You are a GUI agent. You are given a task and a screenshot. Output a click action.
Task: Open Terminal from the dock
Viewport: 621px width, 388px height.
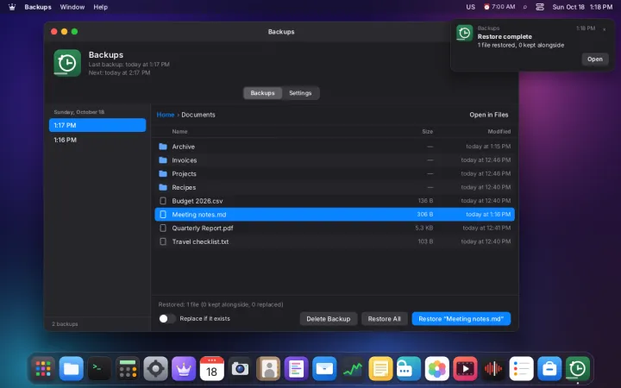(x=99, y=369)
